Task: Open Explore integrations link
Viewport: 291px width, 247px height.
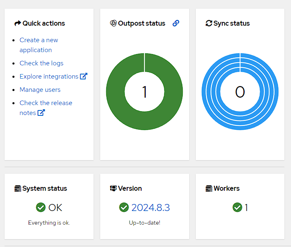Action: tap(49, 77)
